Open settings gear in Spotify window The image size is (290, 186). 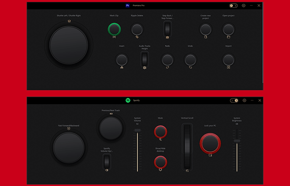(x=244, y=100)
